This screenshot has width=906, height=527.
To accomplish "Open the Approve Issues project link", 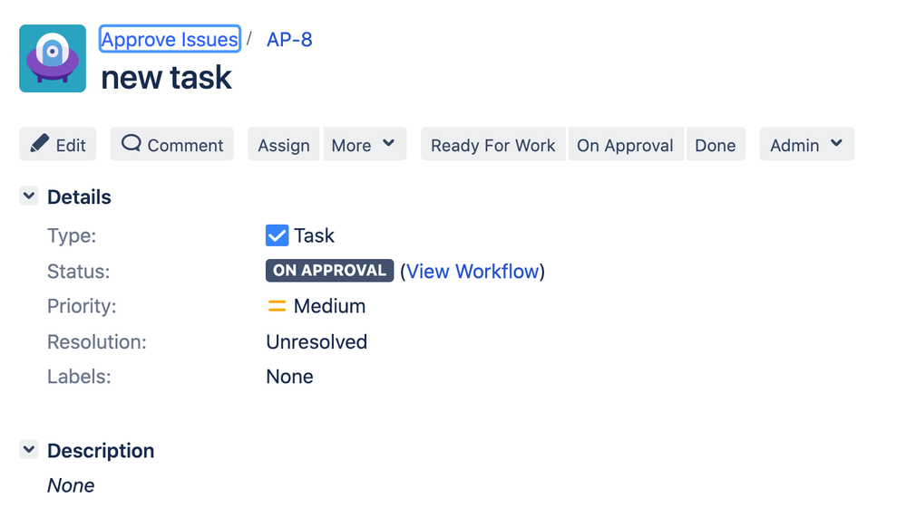I will (x=170, y=39).
